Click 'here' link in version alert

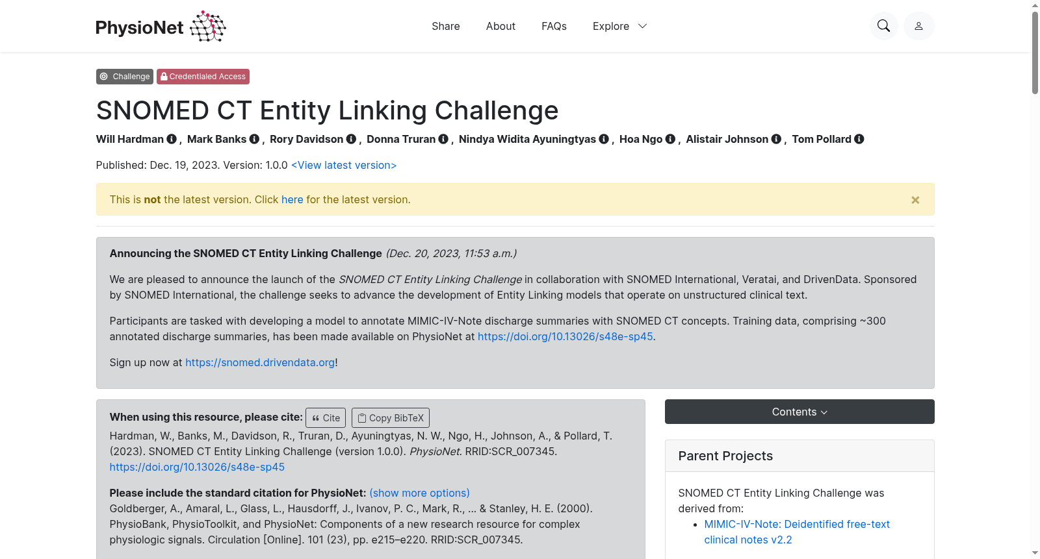[292, 199]
